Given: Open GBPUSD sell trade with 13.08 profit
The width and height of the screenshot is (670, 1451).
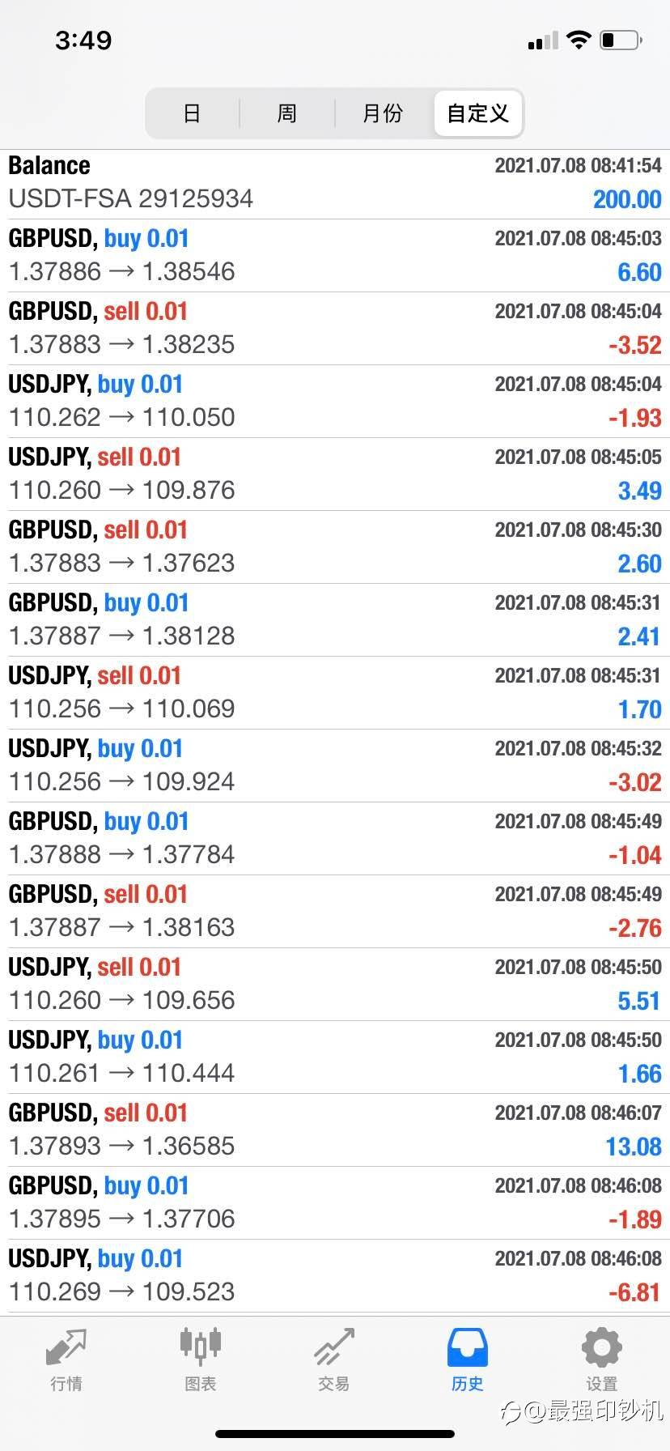Looking at the screenshot, I should coord(335,1130).
